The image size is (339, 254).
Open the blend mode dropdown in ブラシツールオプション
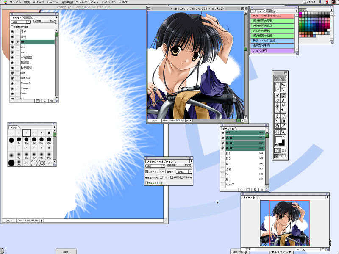[x=156, y=166]
